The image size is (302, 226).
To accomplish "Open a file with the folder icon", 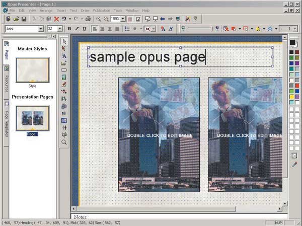I will (x=16, y=19).
